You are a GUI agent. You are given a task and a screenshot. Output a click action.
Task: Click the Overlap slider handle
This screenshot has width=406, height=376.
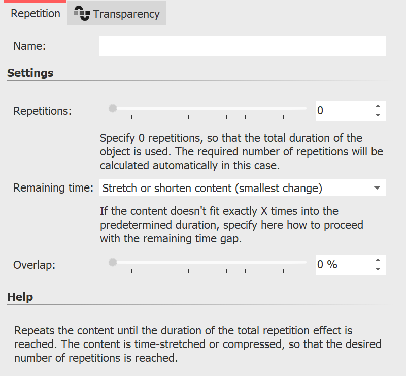coord(112,261)
